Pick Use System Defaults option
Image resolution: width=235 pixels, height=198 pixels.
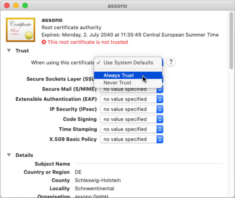[x=128, y=62]
